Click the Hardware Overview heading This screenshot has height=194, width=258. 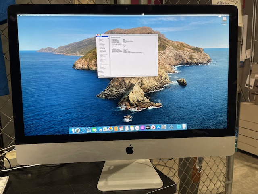point(116,37)
